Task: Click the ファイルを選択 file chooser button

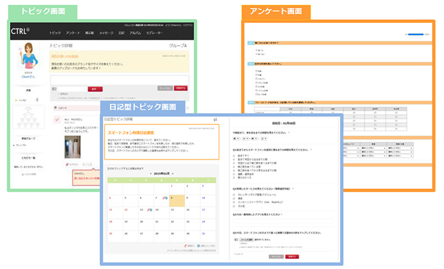Action: (247, 239)
